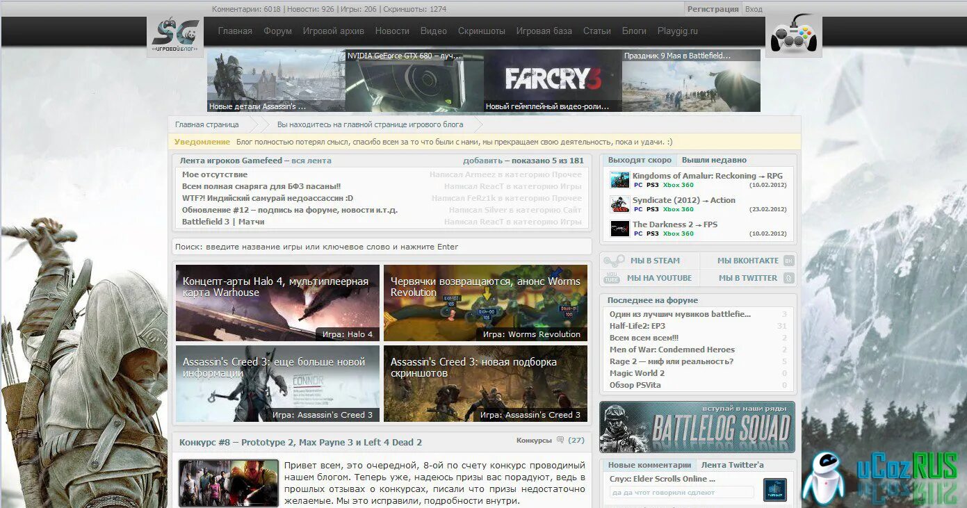Open Обзор PSVita forum topic

[x=635, y=385]
